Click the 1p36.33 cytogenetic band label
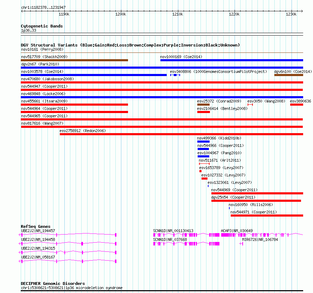The image size is (313, 293). [x=28, y=30]
